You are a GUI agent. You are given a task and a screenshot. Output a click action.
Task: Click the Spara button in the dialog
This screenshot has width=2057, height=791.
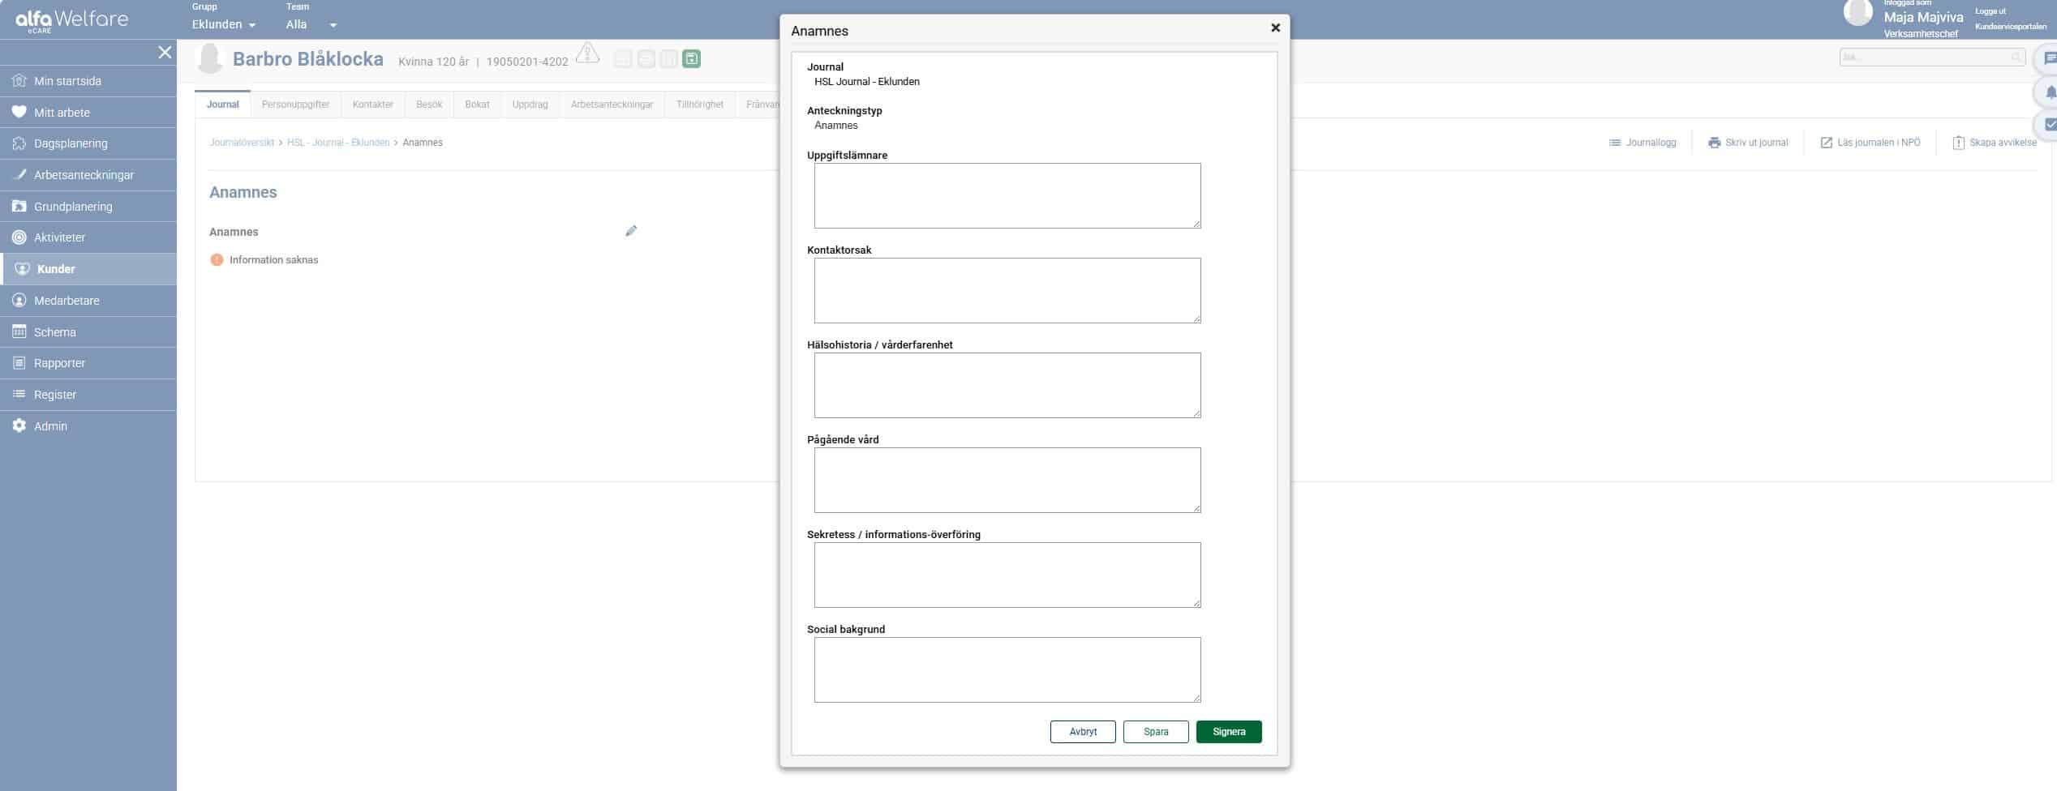1156,732
